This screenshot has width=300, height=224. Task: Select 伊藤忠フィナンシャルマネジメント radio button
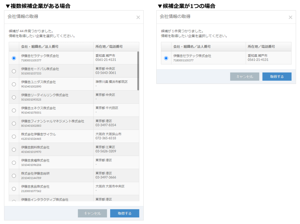coord(14,123)
